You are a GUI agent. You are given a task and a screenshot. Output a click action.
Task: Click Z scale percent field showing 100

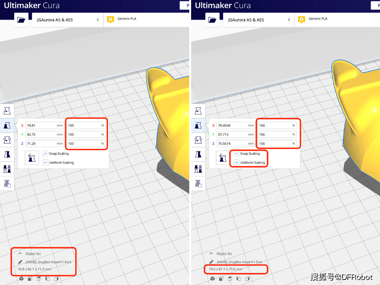[86, 144]
